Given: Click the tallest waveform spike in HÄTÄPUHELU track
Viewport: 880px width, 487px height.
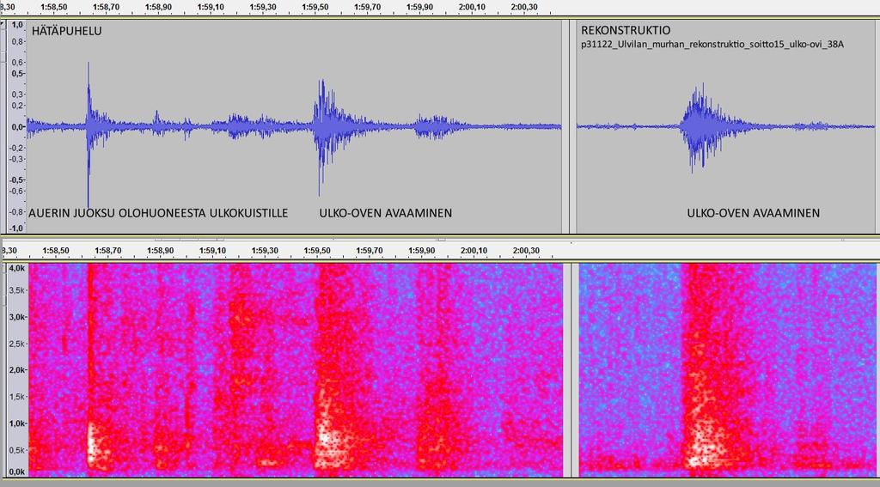Looking at the screenshot, I should tap(89, 135).
